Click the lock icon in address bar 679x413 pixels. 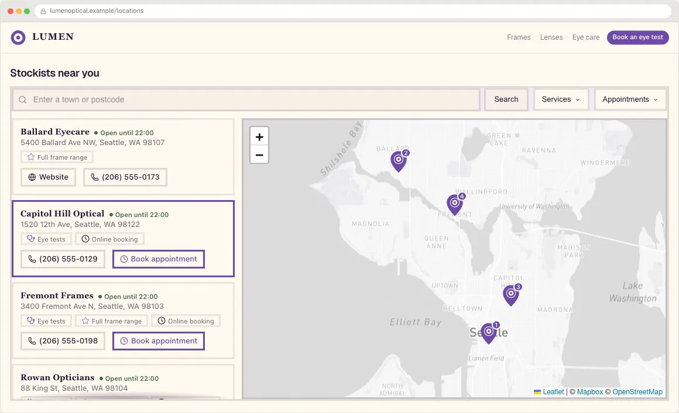tap(43, 11)
